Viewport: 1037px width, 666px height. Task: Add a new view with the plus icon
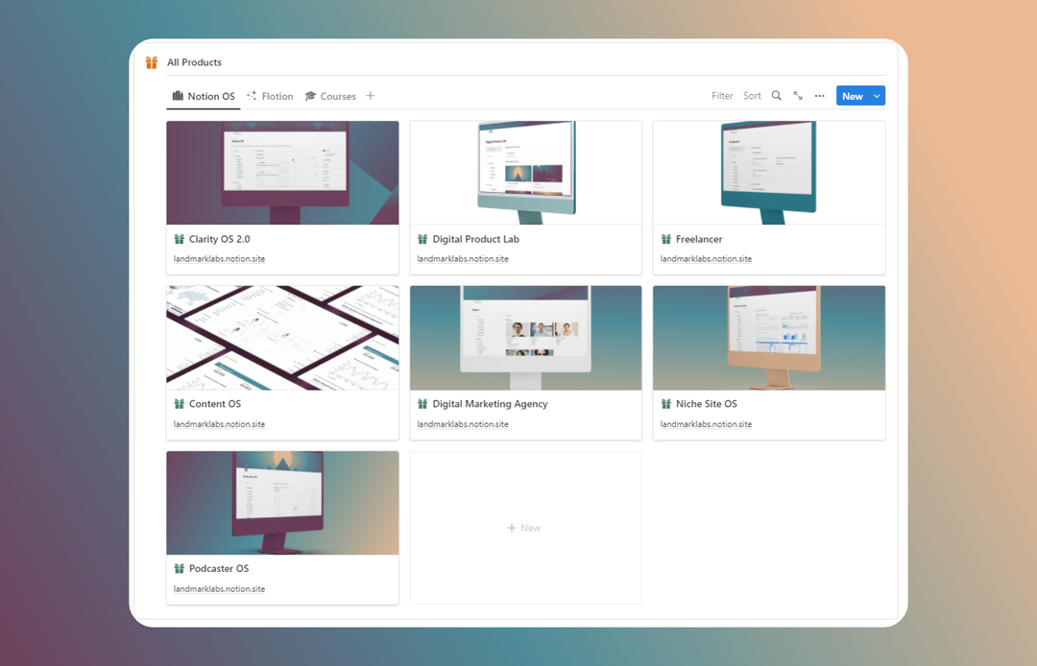372,95
